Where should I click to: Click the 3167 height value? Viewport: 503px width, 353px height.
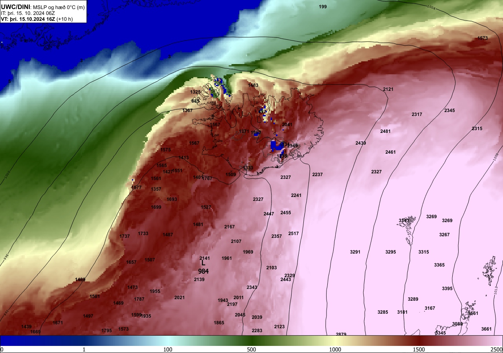(x=430, y=308)
